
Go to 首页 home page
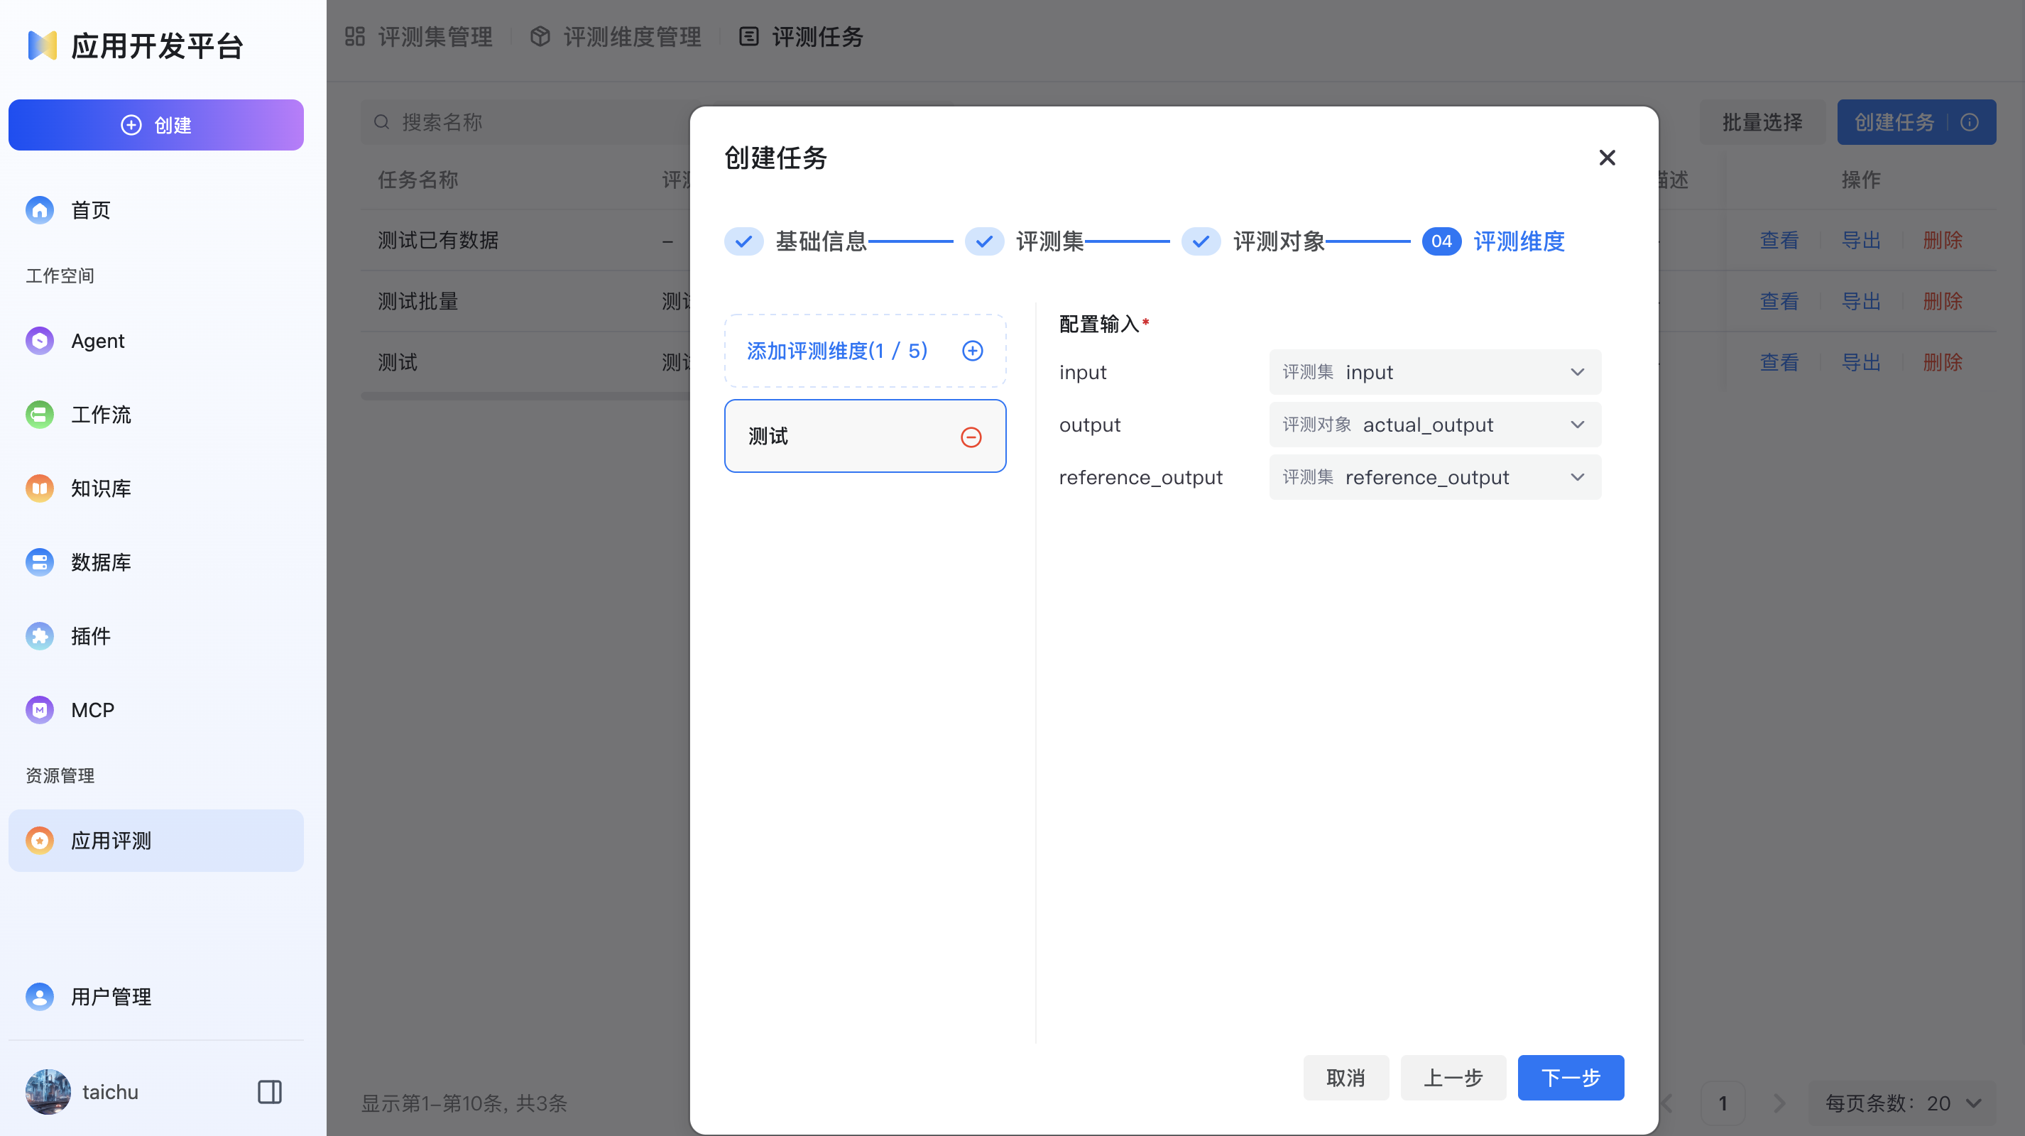coord(89,209)
